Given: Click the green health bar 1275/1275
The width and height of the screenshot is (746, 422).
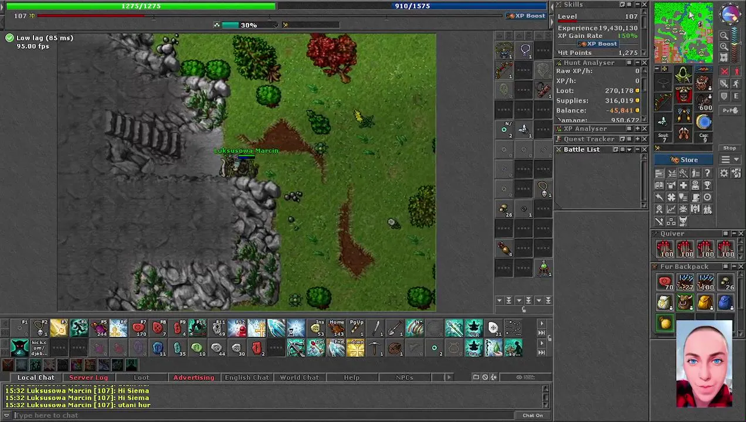Looking at the screenshot, I should click(141, 6).
